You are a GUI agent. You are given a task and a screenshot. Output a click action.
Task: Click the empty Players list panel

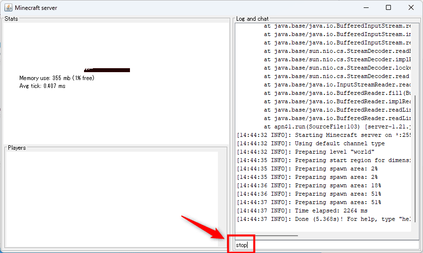pos(112,199)
